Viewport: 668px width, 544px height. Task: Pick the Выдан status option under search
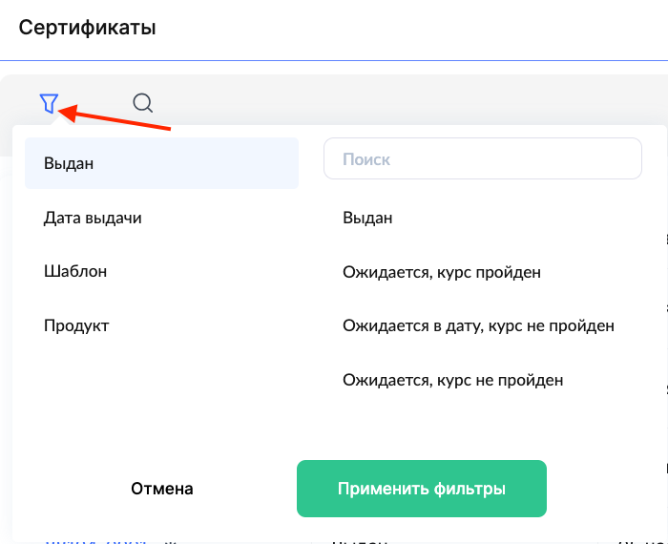click(367, 218)
